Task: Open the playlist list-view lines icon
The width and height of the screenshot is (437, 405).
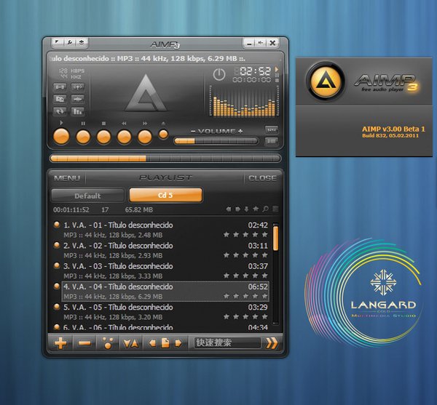Action: (x=275, y=209)
